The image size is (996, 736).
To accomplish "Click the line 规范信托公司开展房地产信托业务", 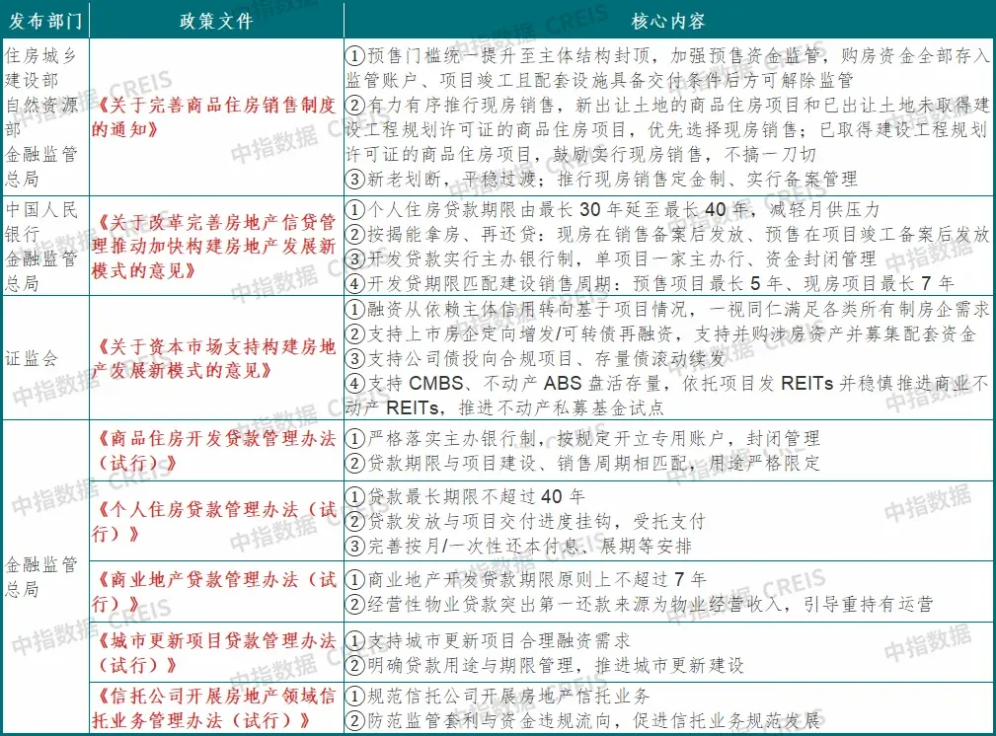I will click(498, 696).
